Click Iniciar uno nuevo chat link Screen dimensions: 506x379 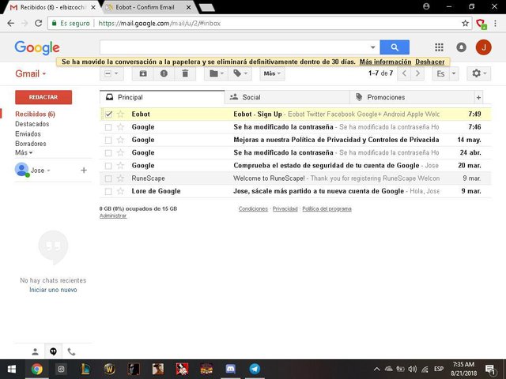click(53, 290)
